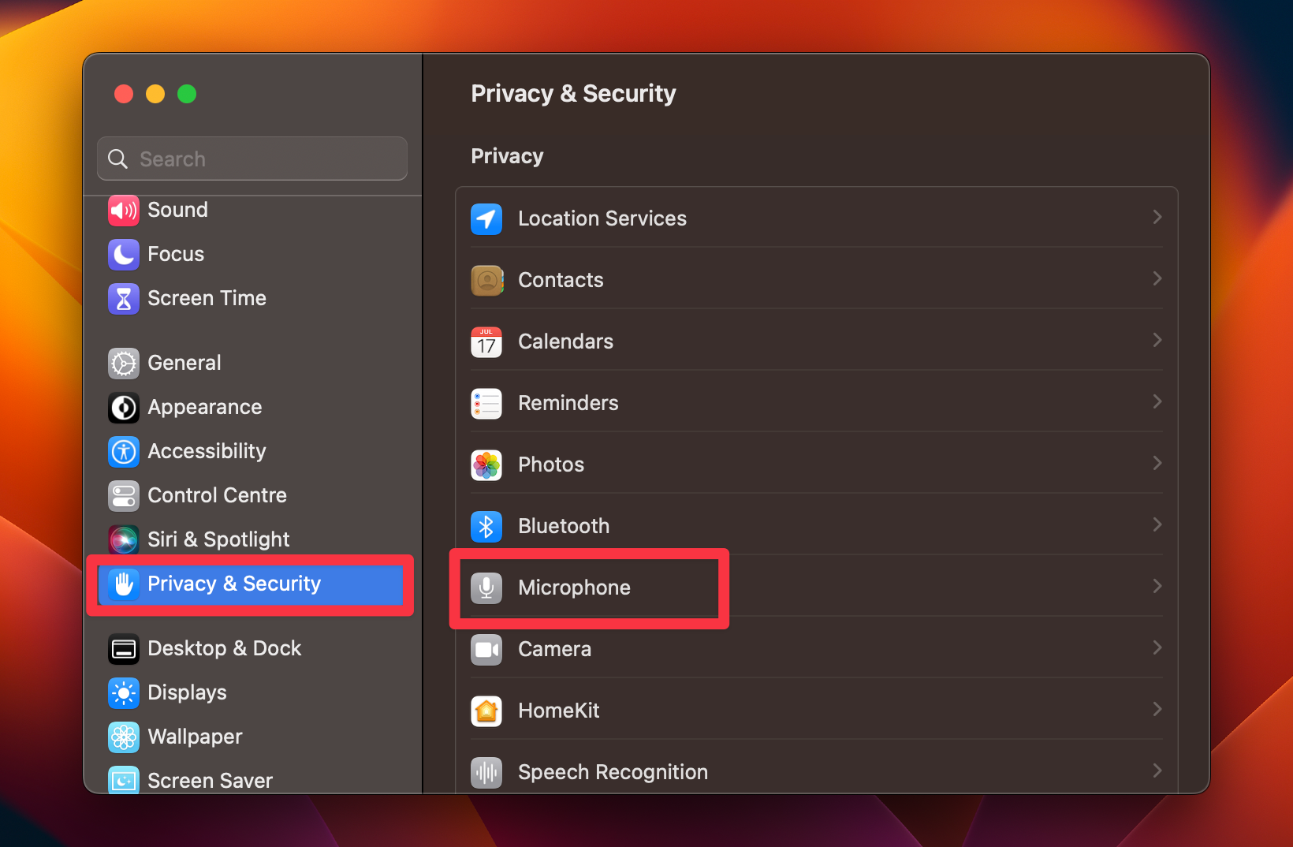Click the Photos pinwheel icon
1293x847 pixels.
click(x=486, y=465)
